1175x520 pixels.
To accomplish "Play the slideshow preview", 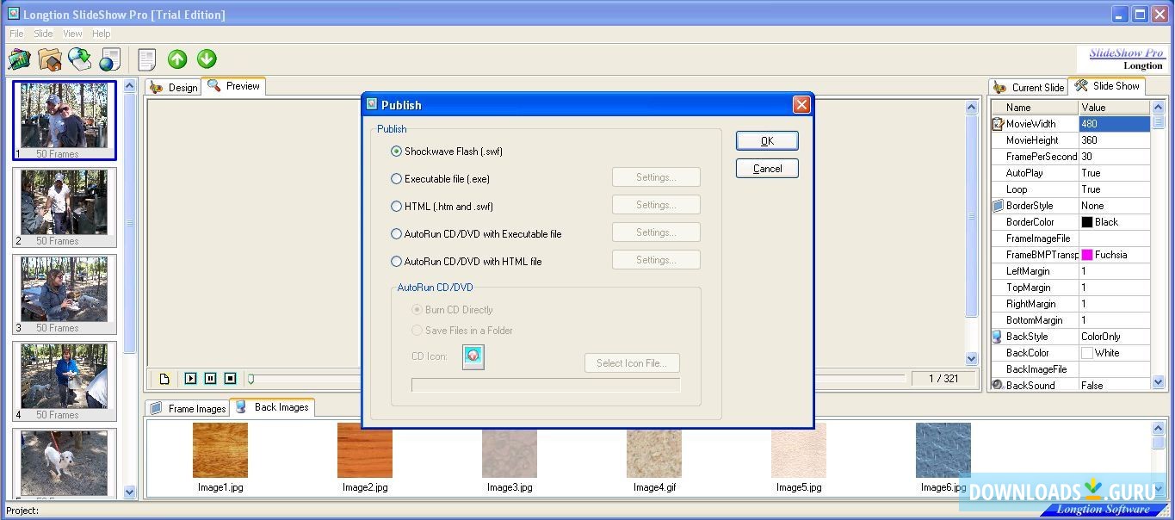I will (x=191, y=379).
